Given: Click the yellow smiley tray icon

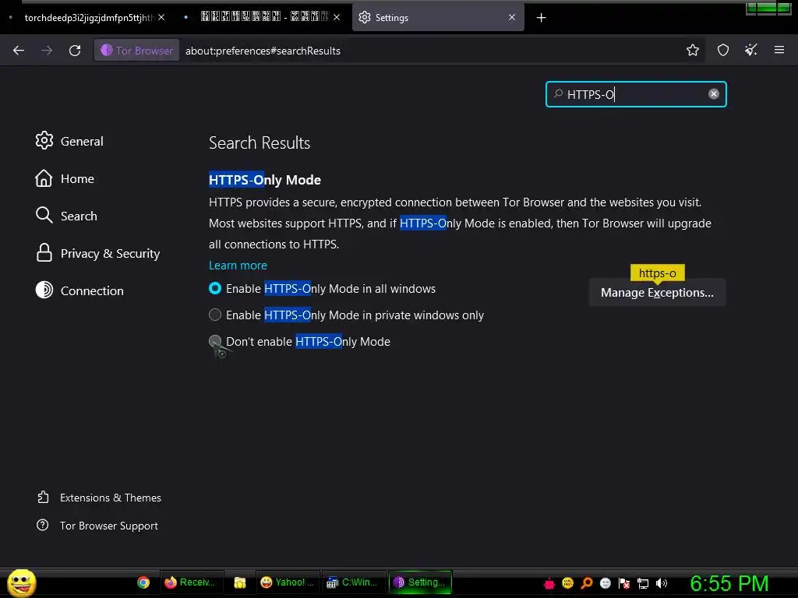Looking at the screenshot, I should (x=568, y=583).
